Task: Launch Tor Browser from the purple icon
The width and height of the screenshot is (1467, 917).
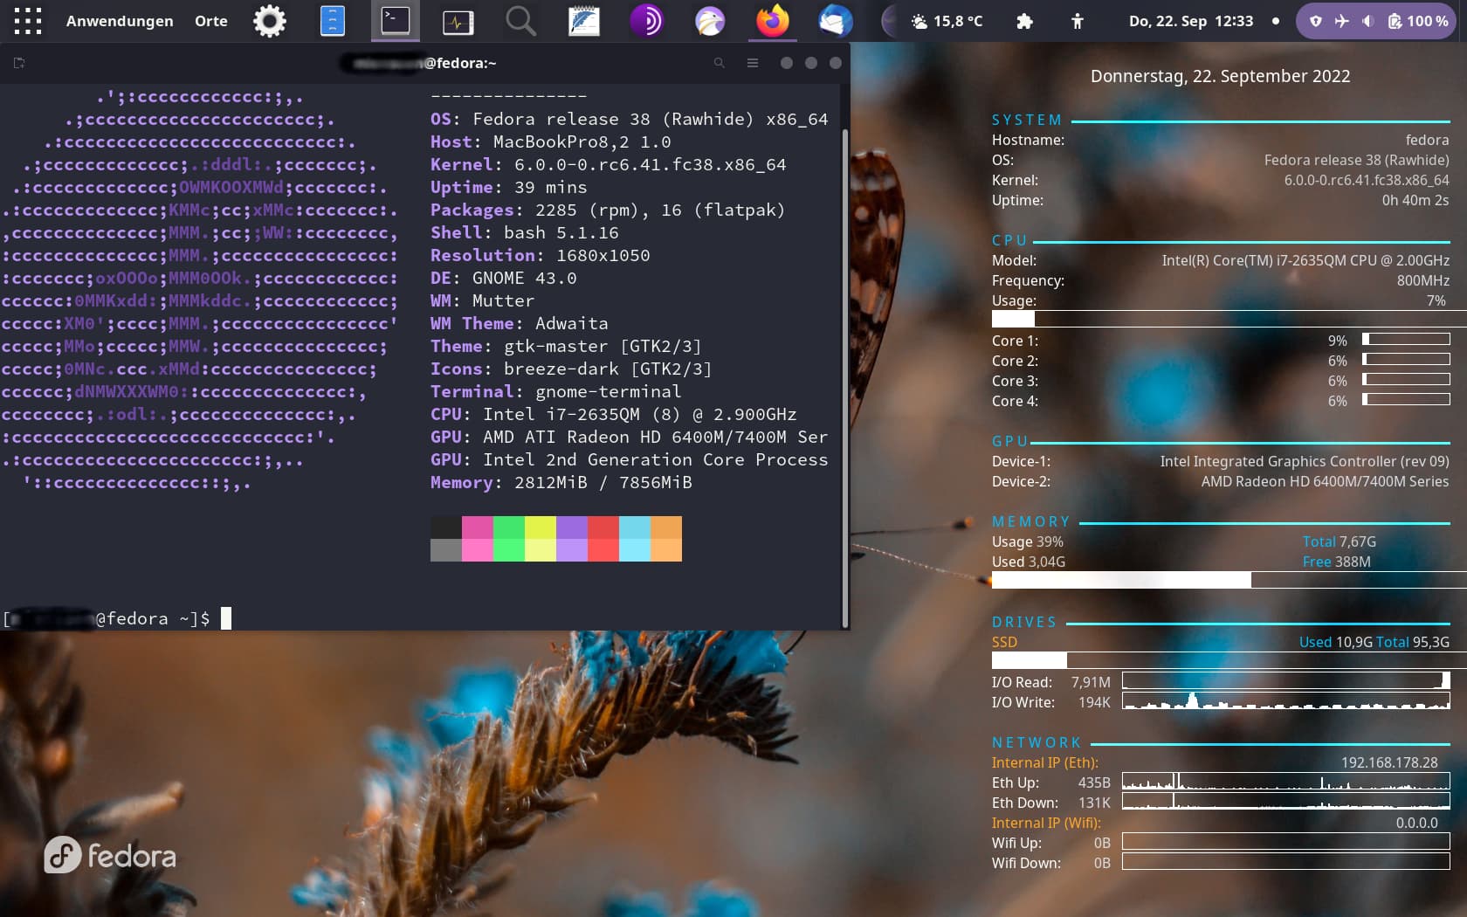Action: click(x=646, y=21)
